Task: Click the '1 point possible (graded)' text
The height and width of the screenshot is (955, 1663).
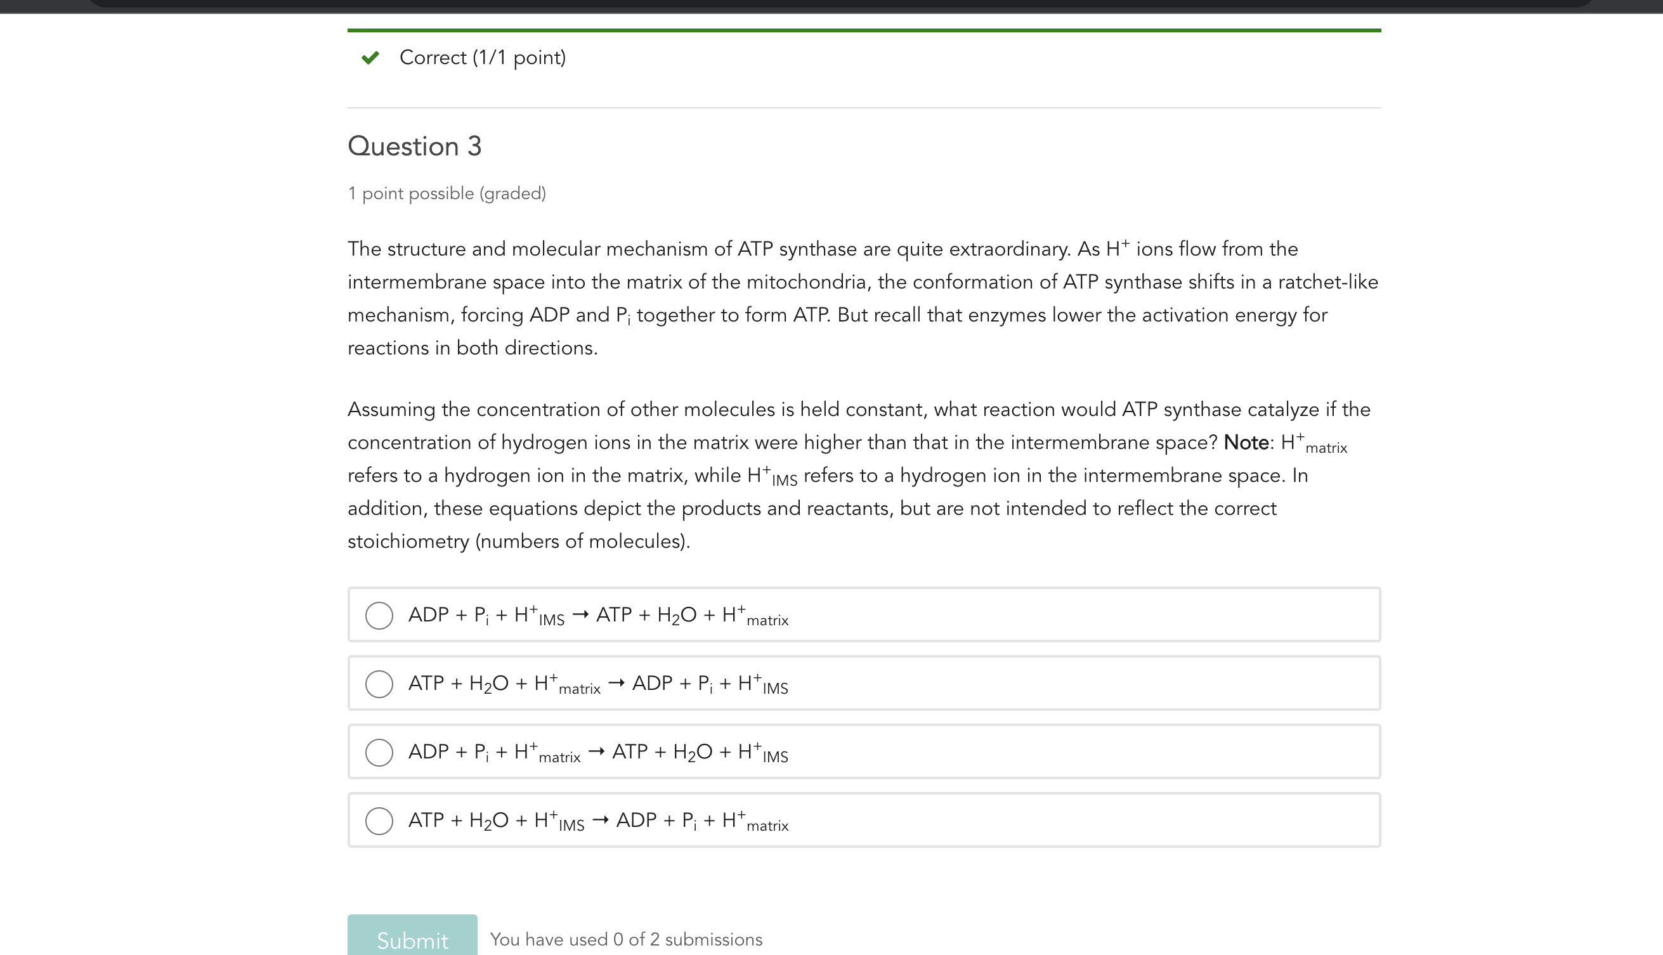Action: tap(447, 193)
